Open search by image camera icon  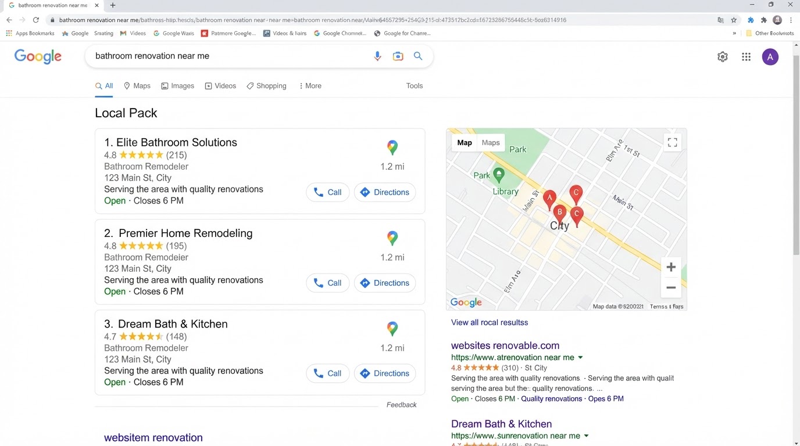coord(398,56)
